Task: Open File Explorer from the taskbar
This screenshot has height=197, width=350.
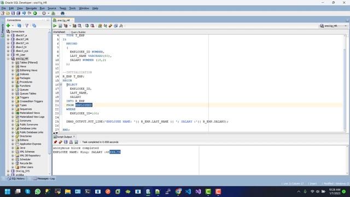Action: coord(68,192)
